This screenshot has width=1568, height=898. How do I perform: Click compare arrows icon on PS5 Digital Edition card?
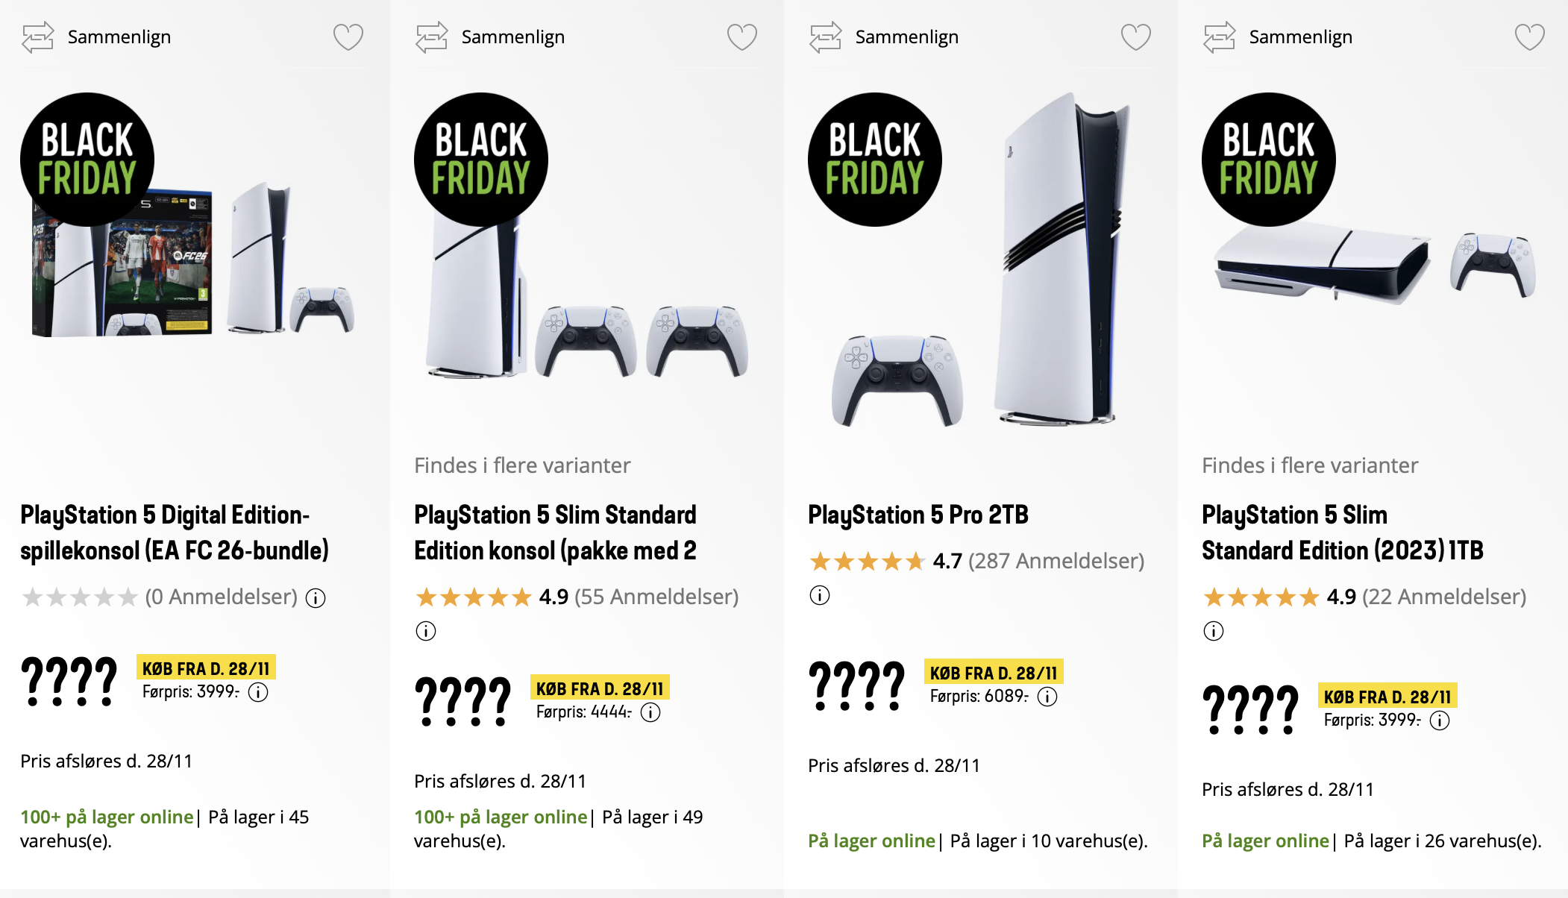coord(38,37)
